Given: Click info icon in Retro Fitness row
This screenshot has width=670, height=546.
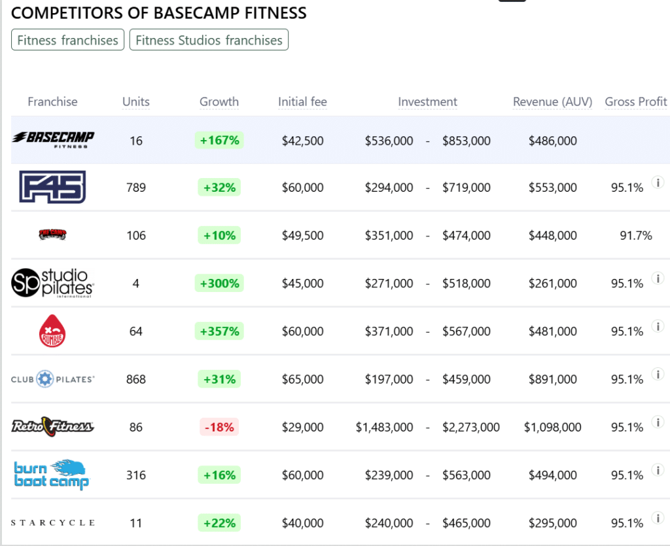Looking at the screenshot, I should (658, 422).
